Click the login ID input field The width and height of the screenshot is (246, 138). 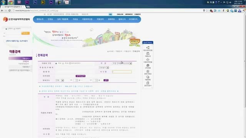(13, 33)
